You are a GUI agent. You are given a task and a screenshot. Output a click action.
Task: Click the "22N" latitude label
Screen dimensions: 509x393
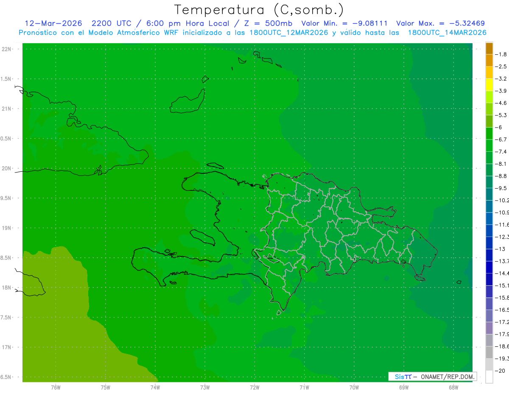(7, 49)
